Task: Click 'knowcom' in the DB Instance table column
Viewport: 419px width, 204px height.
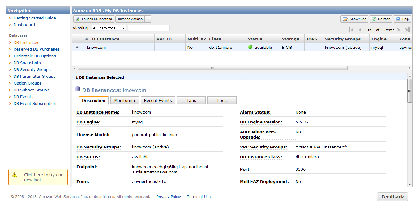Action: pyautogui.click(x=96, y=48)
